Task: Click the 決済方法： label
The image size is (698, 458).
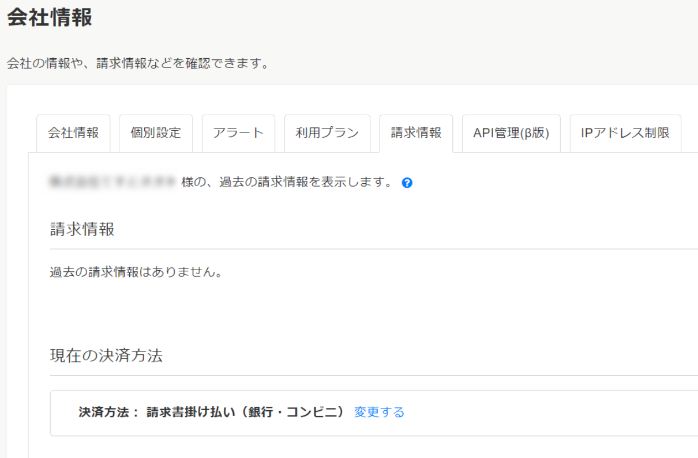Action: tap(109, 412)
